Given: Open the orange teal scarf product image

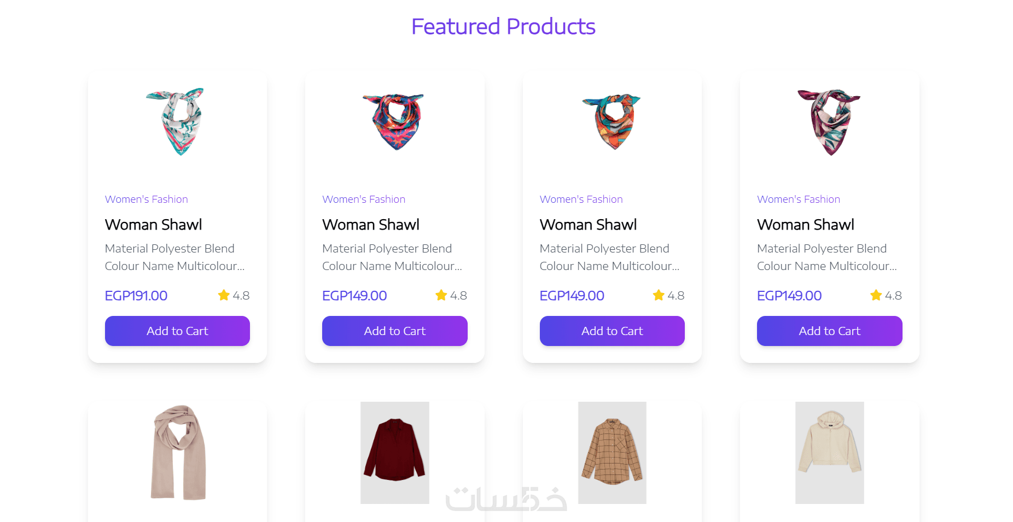Looking at the screenshot, I should (x=612, y=121).
